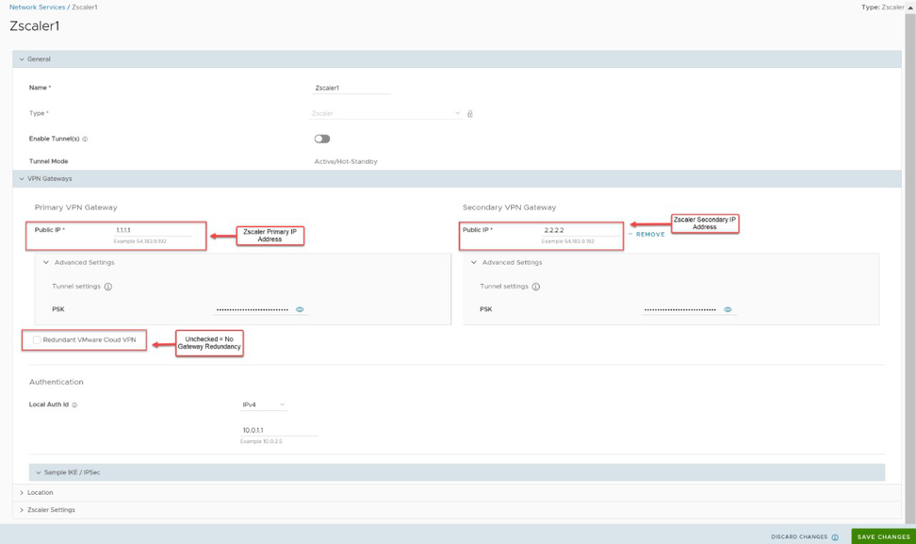Click info icon beside Discard Changes
The image size is (916, 544).
tap(835, 537)
